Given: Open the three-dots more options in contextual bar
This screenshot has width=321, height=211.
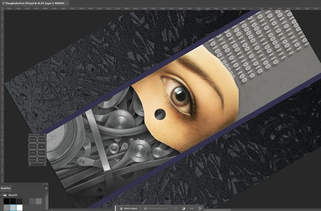Looking at the screenshot, I should pyautogui.click(x=192, y=208).
